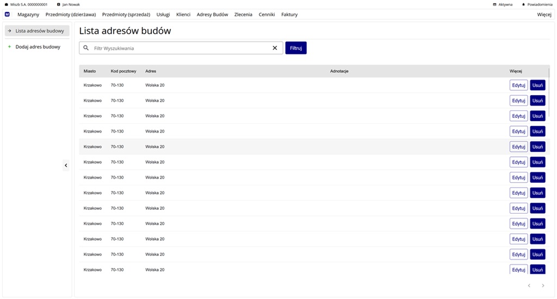Click the Aktywna status icon
The width and height of the screenshot is (557, 299).
click(x=494, y=4)
